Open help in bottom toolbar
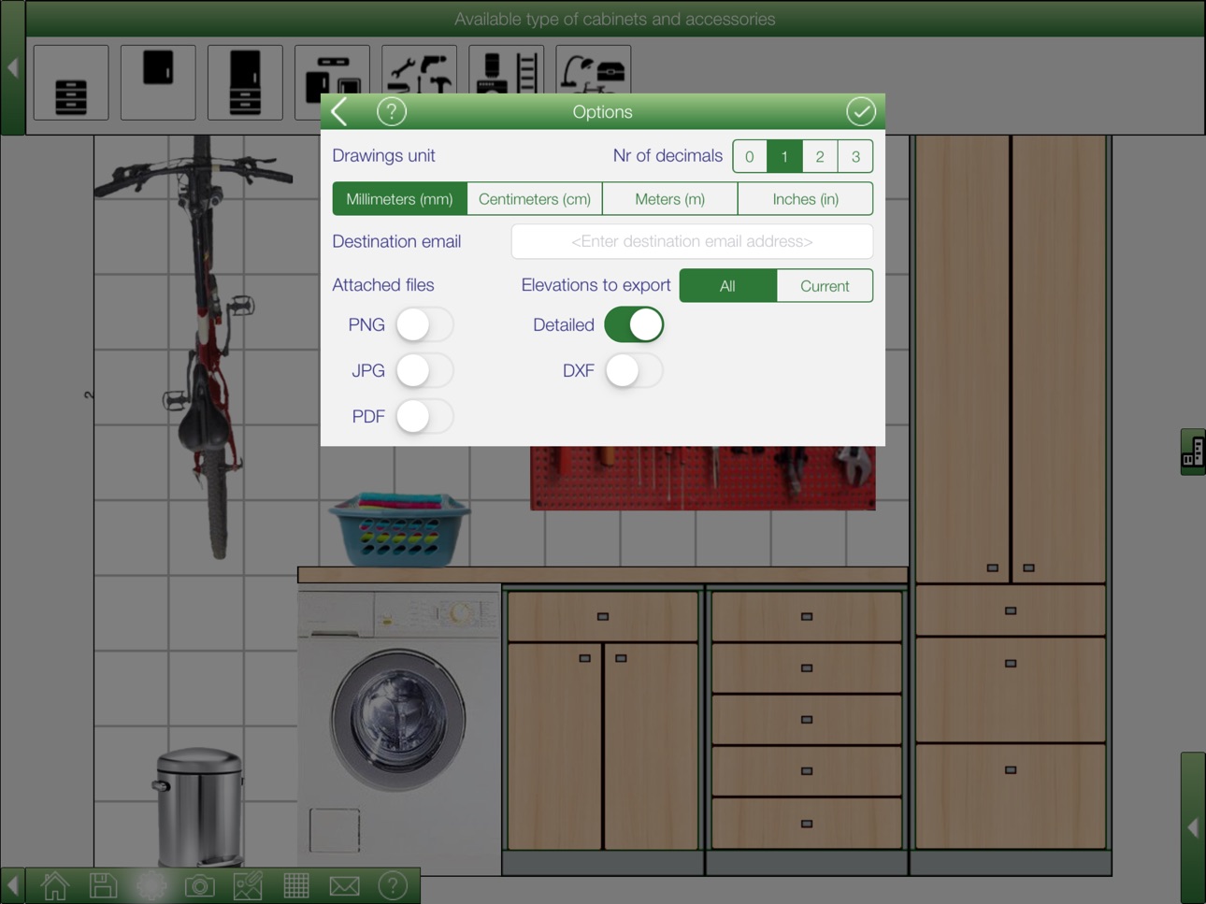Image resolution: width=1206 pixels, height=904 pixels. point(393,885)
